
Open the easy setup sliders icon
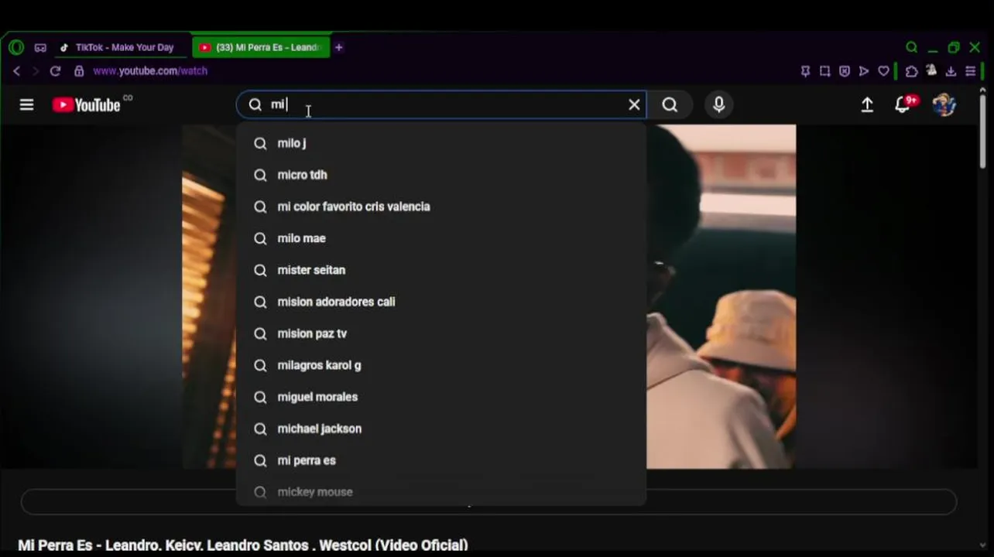pyautogui.click(x=970, y=71)
